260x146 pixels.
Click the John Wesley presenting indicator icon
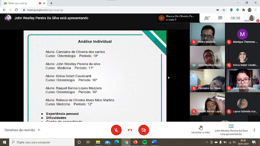(231, 126)
